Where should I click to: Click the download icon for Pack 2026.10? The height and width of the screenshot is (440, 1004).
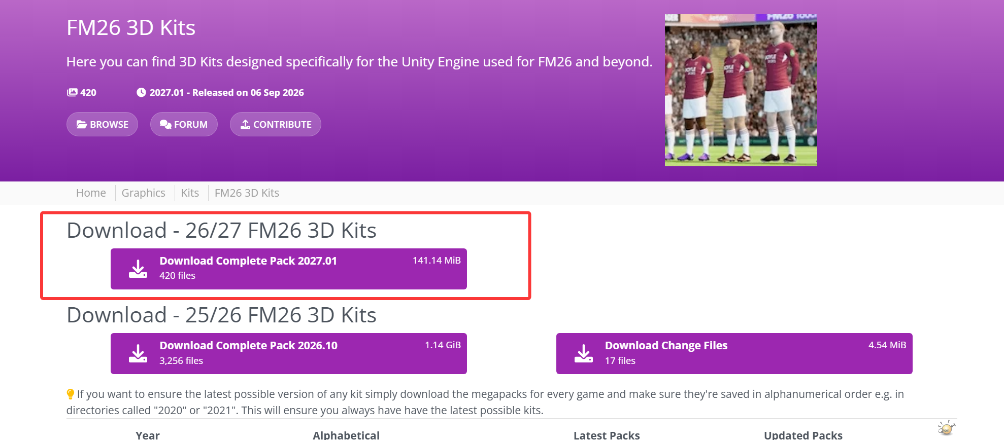pos(138,353)
